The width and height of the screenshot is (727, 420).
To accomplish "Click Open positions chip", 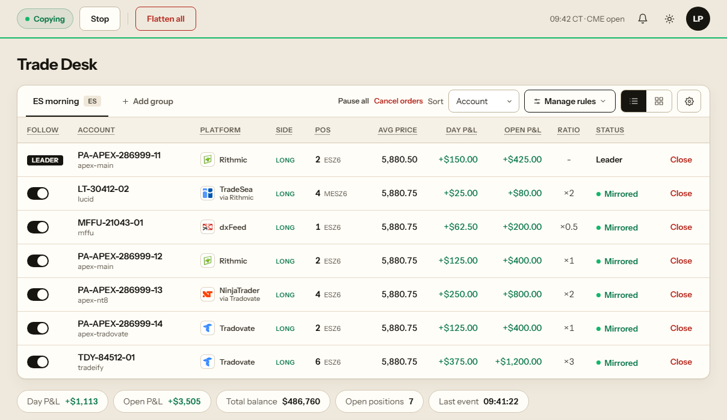I will (x=379, y=401).
